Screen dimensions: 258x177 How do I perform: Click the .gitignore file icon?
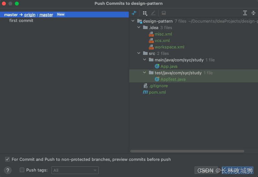(145, 86)
